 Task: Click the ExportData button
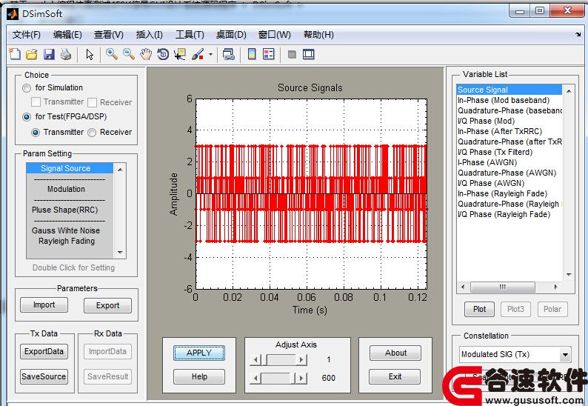[x=44, y=352]
